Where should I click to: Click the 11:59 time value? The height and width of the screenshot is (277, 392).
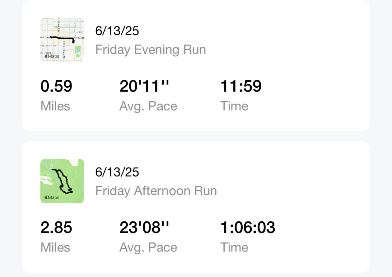tap(241, 87)
